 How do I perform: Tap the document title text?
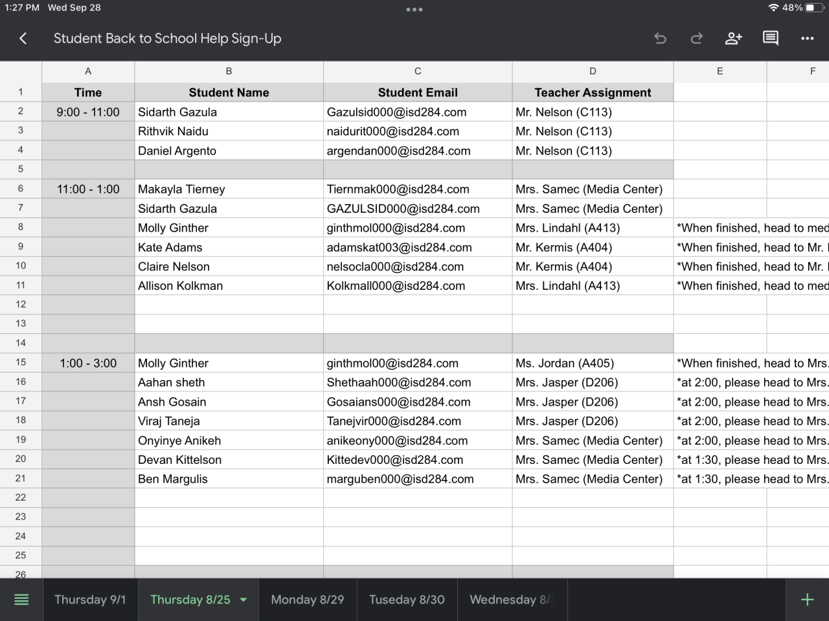tap(167, 39)
